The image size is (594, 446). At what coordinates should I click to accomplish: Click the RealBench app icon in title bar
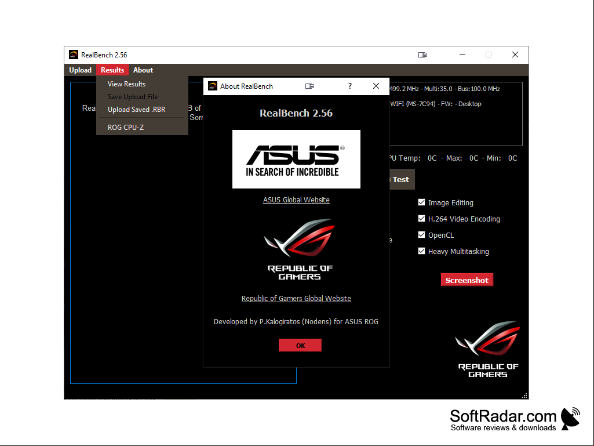tap(74, 55)
